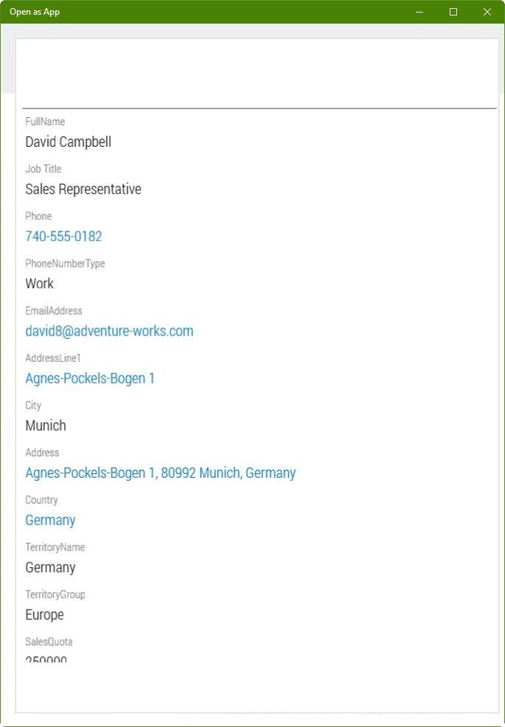The width and height of the screenshot is (505, 727).
Task: Open the david8@adventure-works.com email link
Action: [x=109, y=331]
